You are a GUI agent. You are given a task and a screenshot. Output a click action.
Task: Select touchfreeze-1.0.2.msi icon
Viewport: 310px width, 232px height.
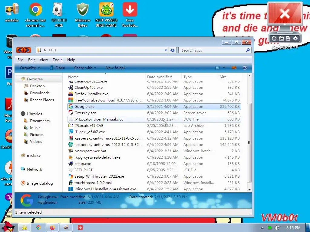(x=71, y=183)
